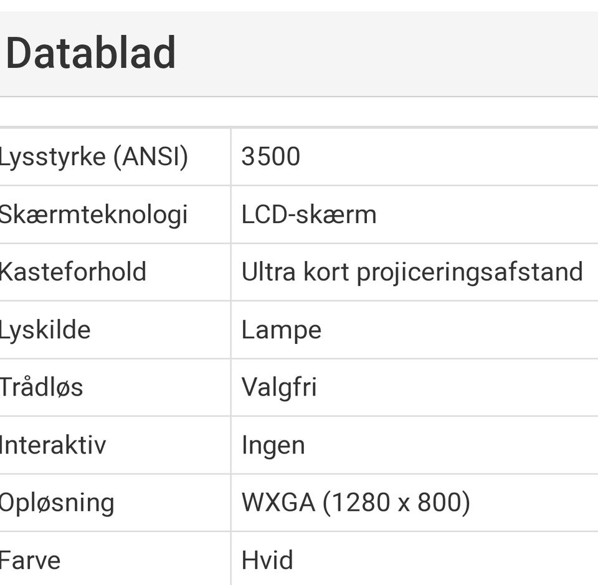
Task: Select the Lyskilde row label
Action: 45,330
